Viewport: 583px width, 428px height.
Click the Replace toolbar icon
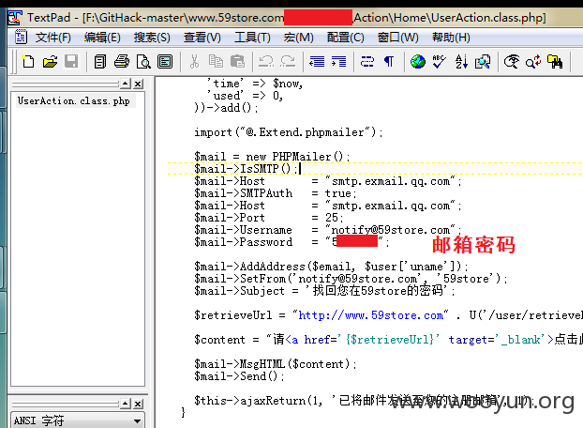[533, 61]
